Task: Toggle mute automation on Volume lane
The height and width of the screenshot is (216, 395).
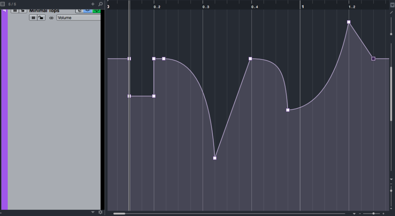Action: (33, 18)
